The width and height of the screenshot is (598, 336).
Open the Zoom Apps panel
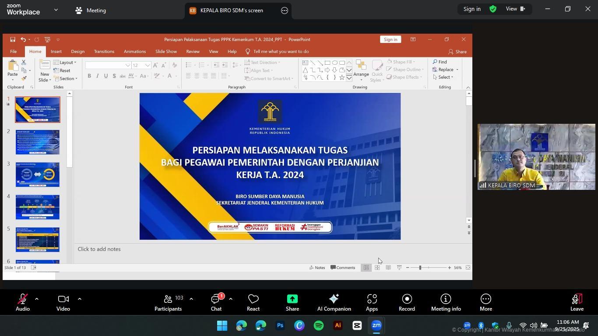click(x=372, y=302)
